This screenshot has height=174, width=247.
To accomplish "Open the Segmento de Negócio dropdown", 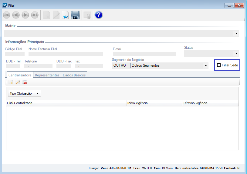I will click(206, 65).
